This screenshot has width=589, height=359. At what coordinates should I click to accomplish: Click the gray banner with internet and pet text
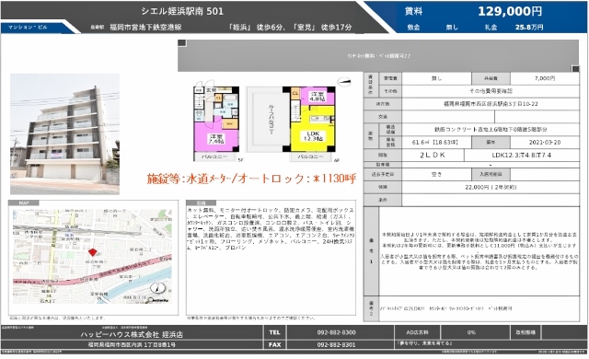coord(378,55)
